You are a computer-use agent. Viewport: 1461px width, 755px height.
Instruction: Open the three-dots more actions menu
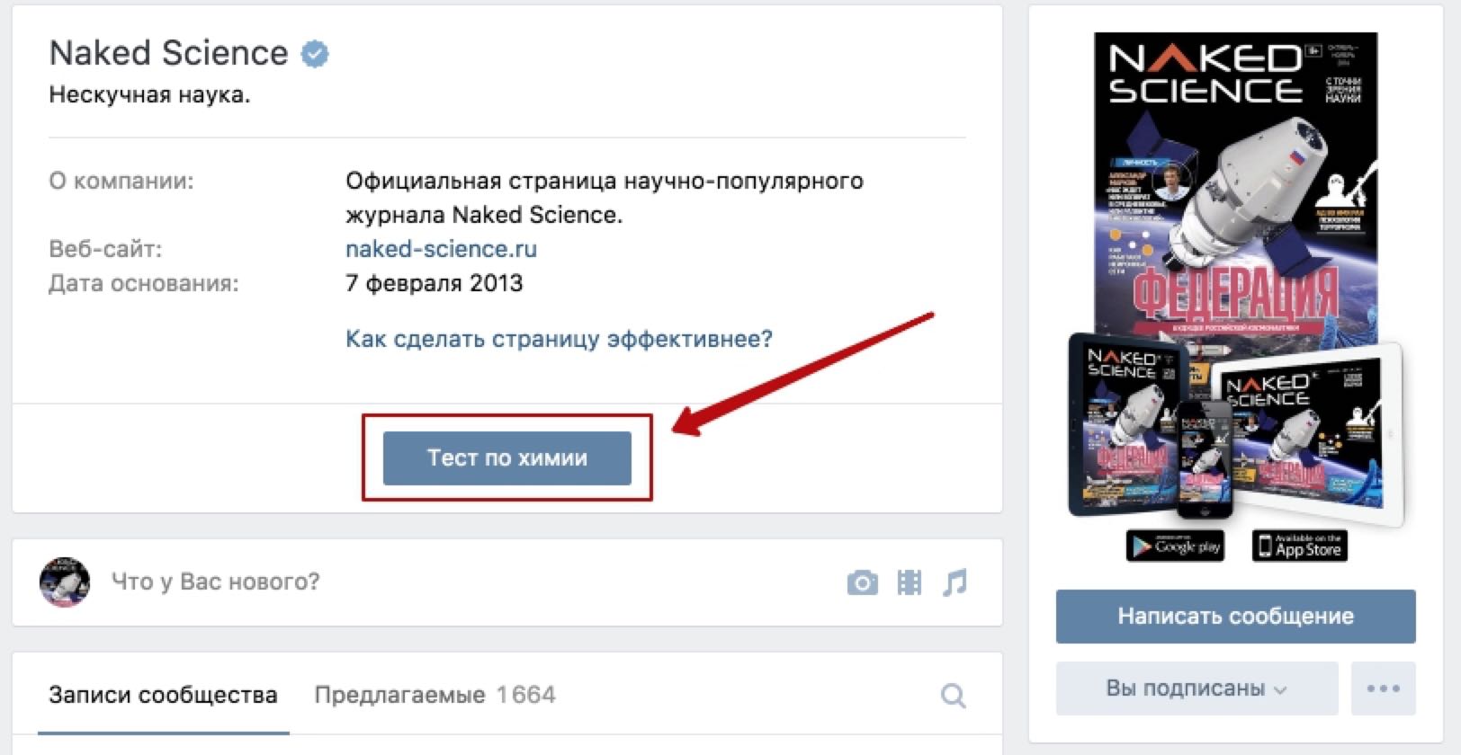point(1383,688)
